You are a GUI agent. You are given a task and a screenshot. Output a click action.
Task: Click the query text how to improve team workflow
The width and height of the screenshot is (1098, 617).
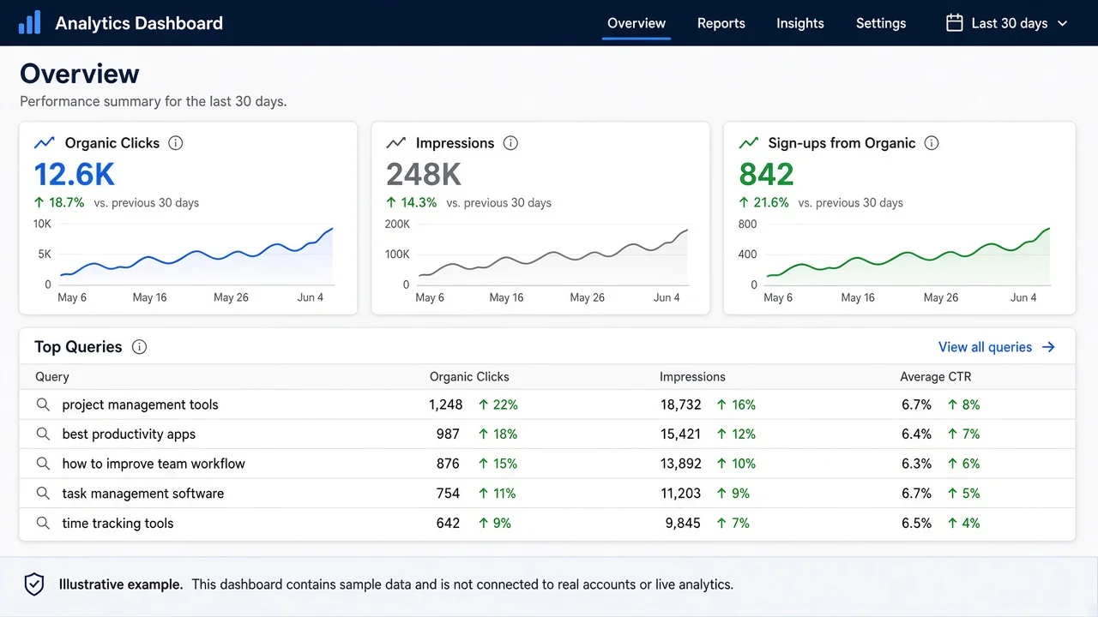[x=154, y=464]
